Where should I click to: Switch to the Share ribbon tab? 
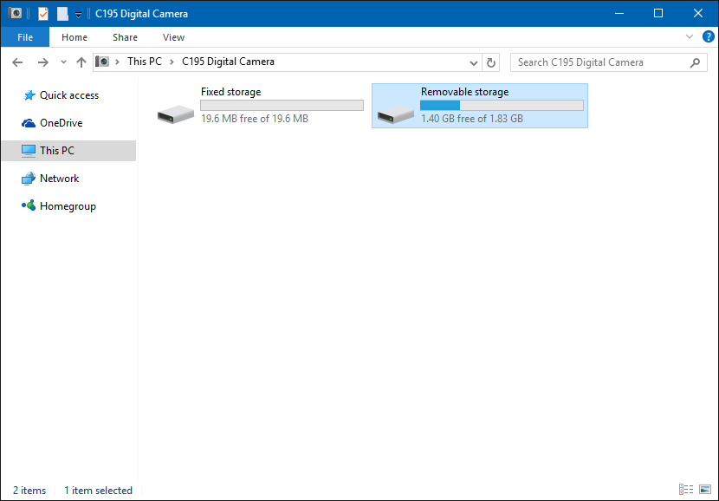pyautogui.click(x=125, y=37)
